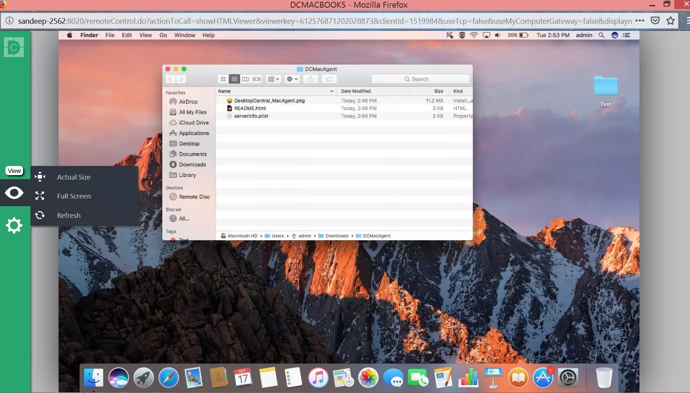Open Desktop folder in sidebar
This screenshot has height=393, width=690.
(189, 144)
